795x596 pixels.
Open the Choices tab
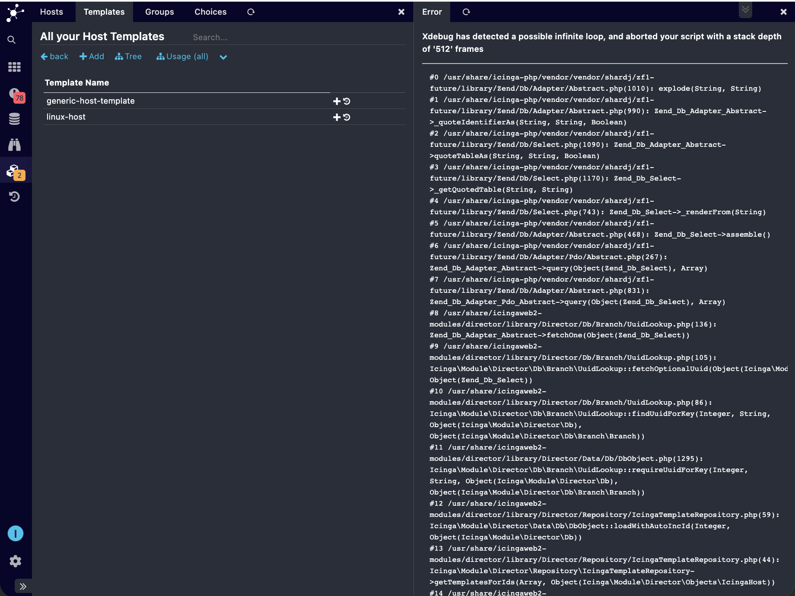(210, 12)
